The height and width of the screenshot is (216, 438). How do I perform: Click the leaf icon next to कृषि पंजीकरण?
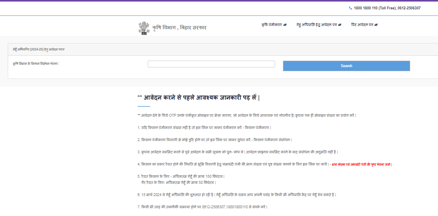click(x=285, y=25)
